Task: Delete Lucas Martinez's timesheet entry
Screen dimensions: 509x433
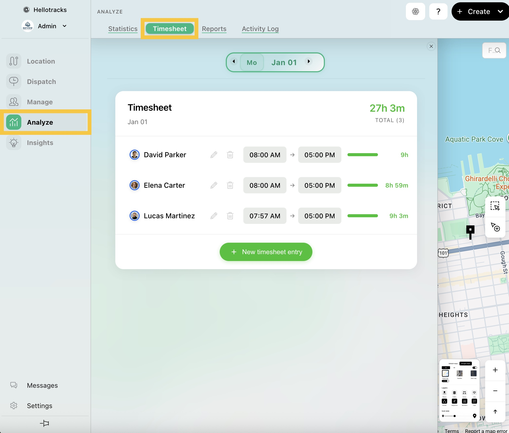Action: (230, 216)
